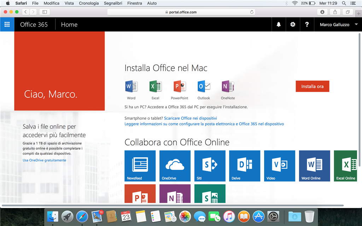Open the Excel Online tile
This screenshot has height=226, width=362.
tap(346, 166)
